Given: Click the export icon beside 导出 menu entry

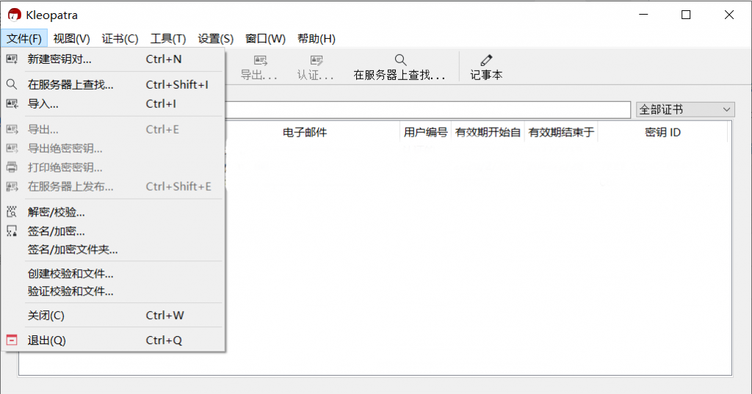Looking at the screenshot, I should pos(12,129).
